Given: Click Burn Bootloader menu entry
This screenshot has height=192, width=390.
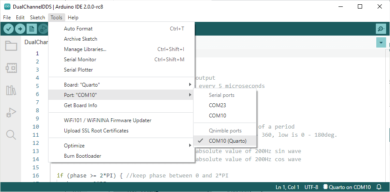Looking at the screenshot, I should coord(82,156).
